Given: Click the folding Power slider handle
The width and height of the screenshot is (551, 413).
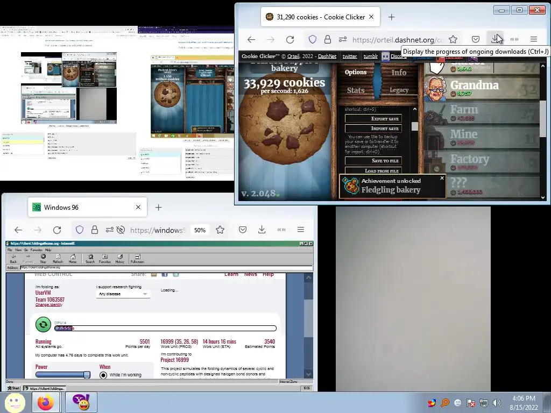Looking at the screenshot, I should tap(87, 375).
